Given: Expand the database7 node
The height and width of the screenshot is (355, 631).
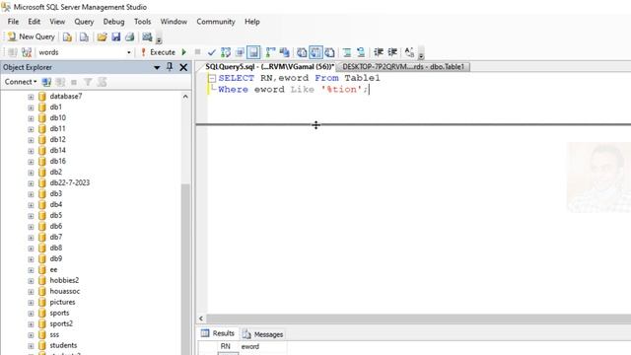Looking at the screenshot, I should tap(31, 97).
